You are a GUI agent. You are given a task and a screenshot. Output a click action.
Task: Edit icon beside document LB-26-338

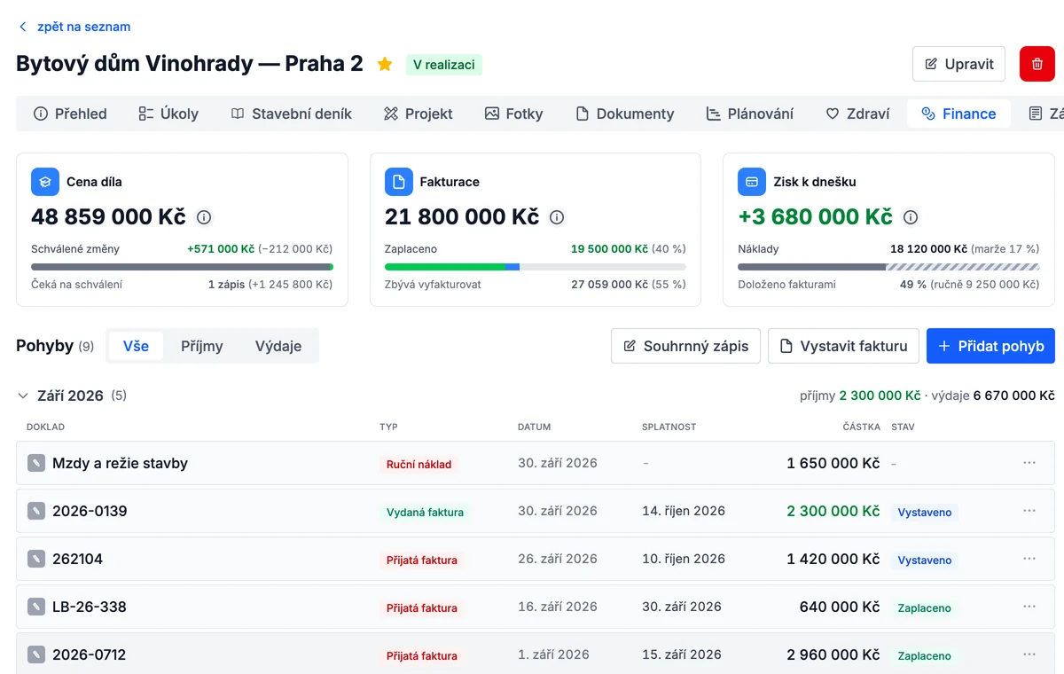tap(35, 607)
